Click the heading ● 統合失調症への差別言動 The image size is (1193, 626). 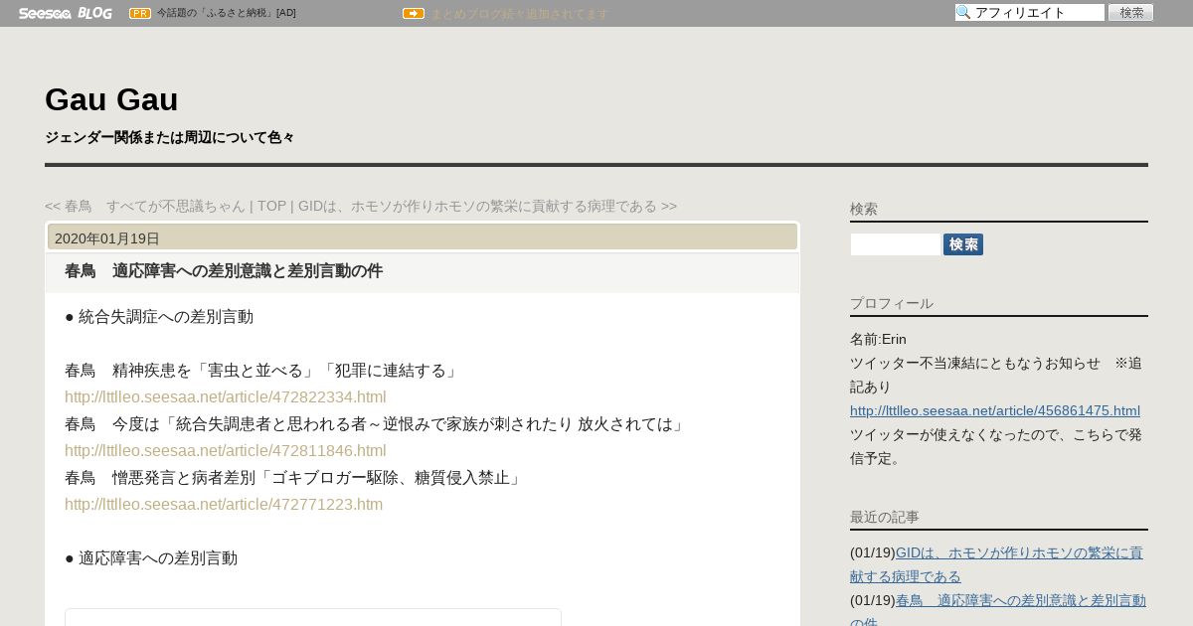pos(159,317)
